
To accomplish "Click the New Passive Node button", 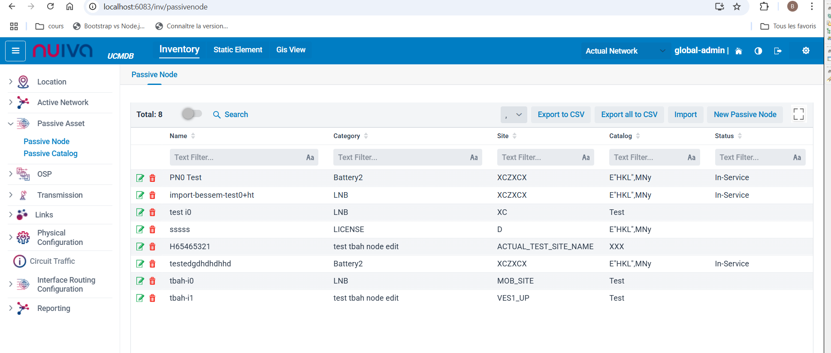I will pyautogui.click(x=745, y=115).
